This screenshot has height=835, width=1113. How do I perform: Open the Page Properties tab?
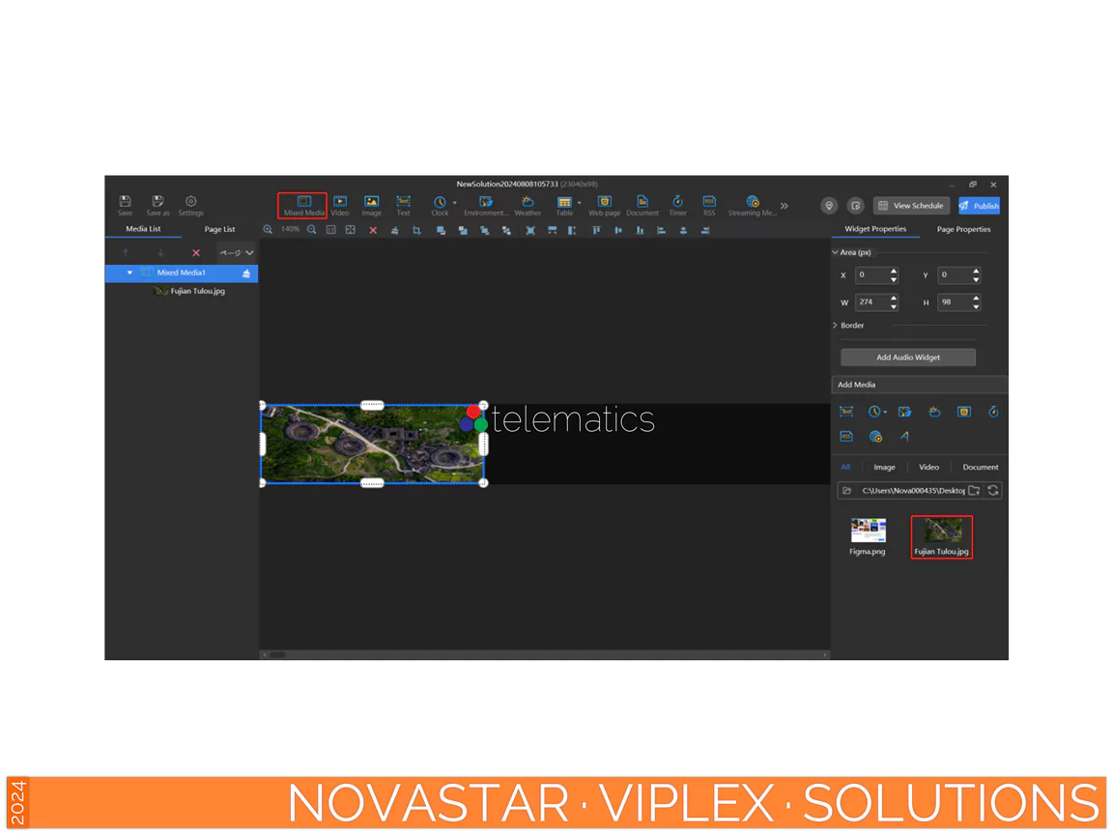tap(963, 229)
